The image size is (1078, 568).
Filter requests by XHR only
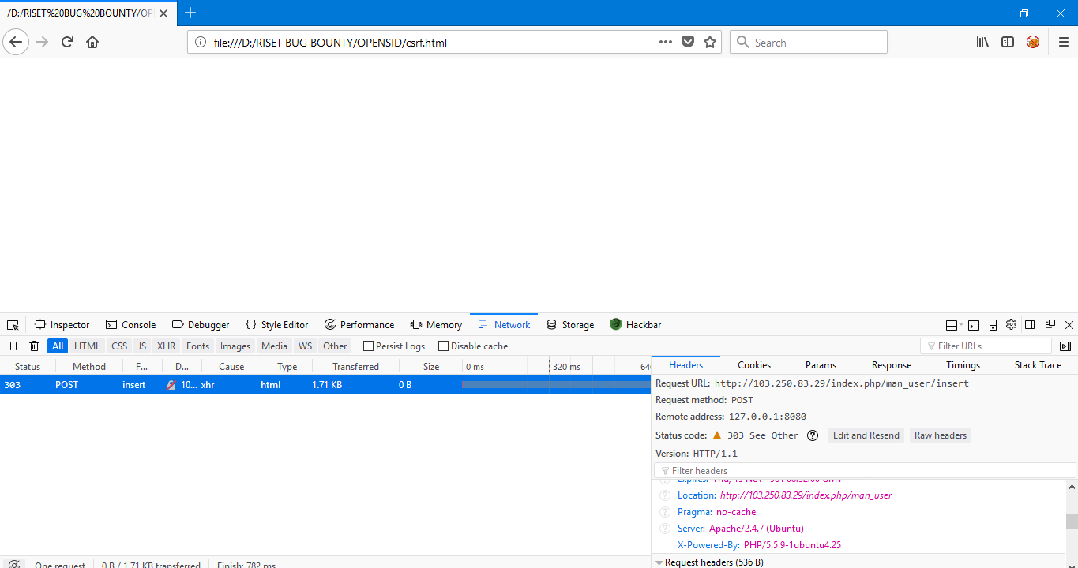pos(166,346)
